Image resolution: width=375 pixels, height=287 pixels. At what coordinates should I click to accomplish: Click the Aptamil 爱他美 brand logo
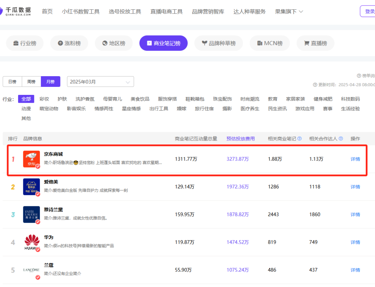point(31,187)
